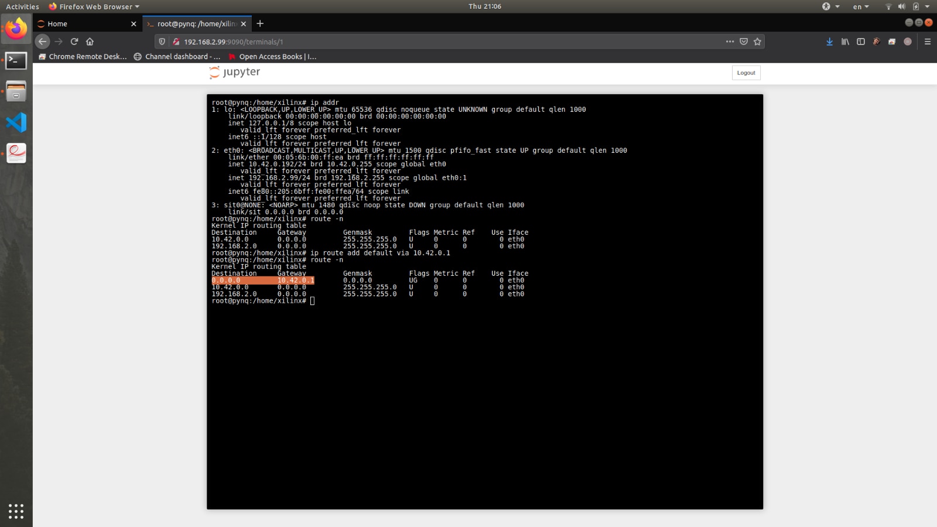
Task: Click the 'inet 192.168.2.99/24' address line
Action: coord(347,178)
